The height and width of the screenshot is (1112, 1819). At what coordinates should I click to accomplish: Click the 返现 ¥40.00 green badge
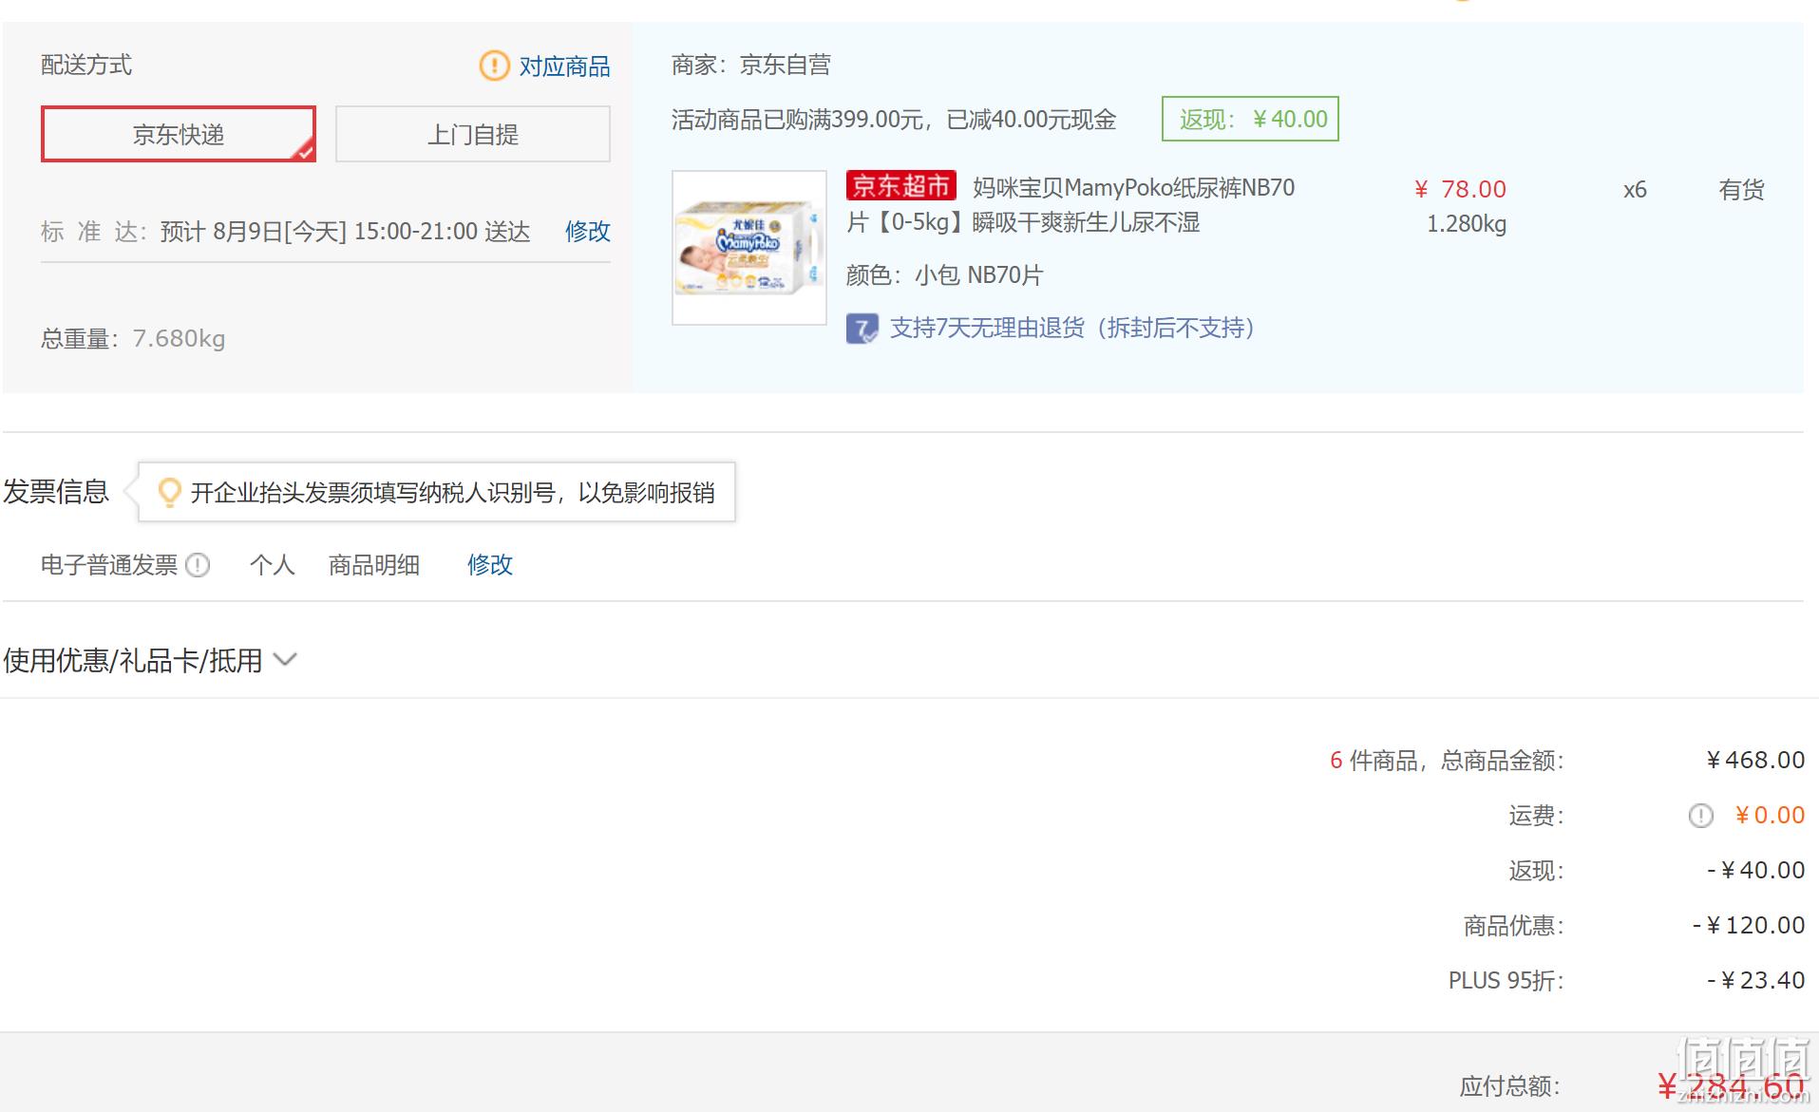pyautogui.click(x=1250, y=119)
